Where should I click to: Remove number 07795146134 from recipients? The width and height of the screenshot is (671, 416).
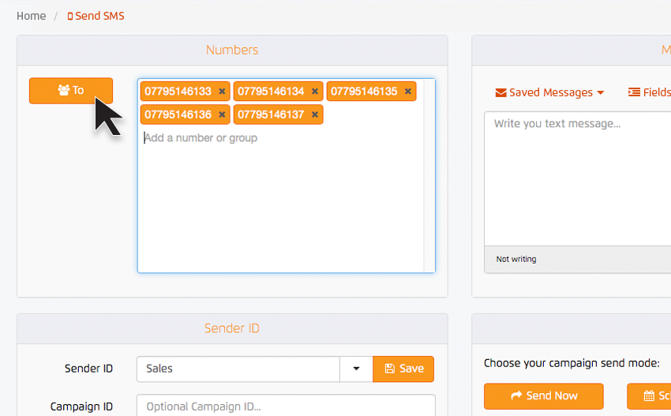[x=314, y=91]
